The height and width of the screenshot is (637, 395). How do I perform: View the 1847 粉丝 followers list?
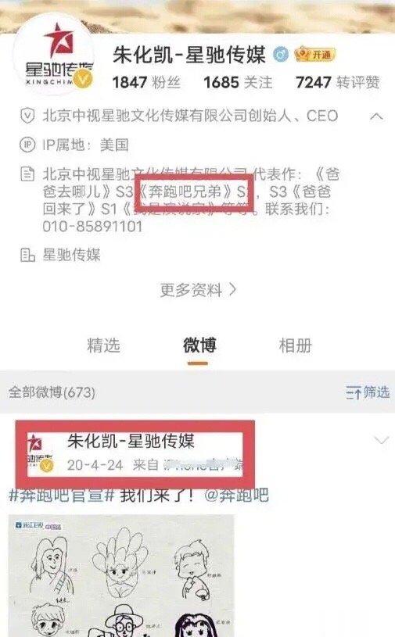(x=146, y=83)
